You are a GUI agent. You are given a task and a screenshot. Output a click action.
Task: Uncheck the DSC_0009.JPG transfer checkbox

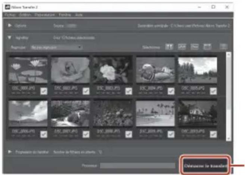[171, 134]
